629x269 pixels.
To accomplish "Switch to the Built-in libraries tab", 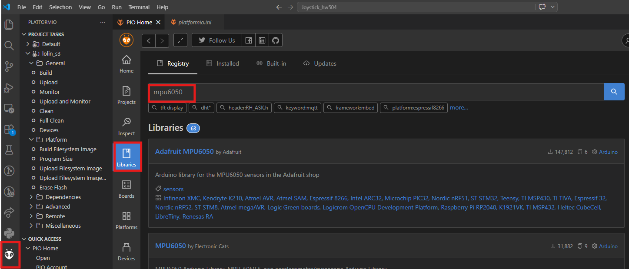I will pyautogui.click(x=271, y=63).
